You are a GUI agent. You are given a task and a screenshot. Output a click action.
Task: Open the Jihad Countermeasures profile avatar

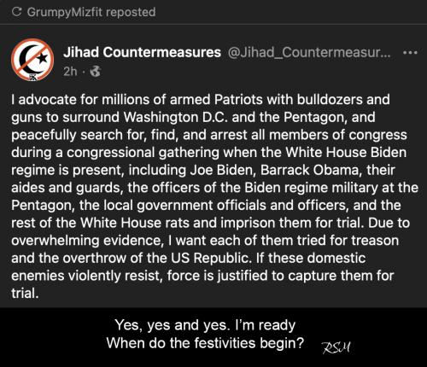[32, 60]
